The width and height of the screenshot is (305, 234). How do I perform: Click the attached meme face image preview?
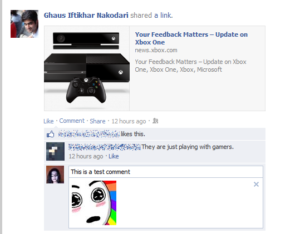[x=94, y=203]
